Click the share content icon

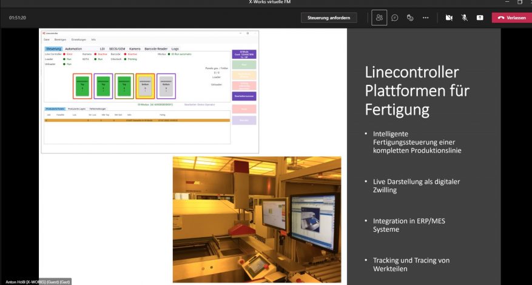pos(480,18)
